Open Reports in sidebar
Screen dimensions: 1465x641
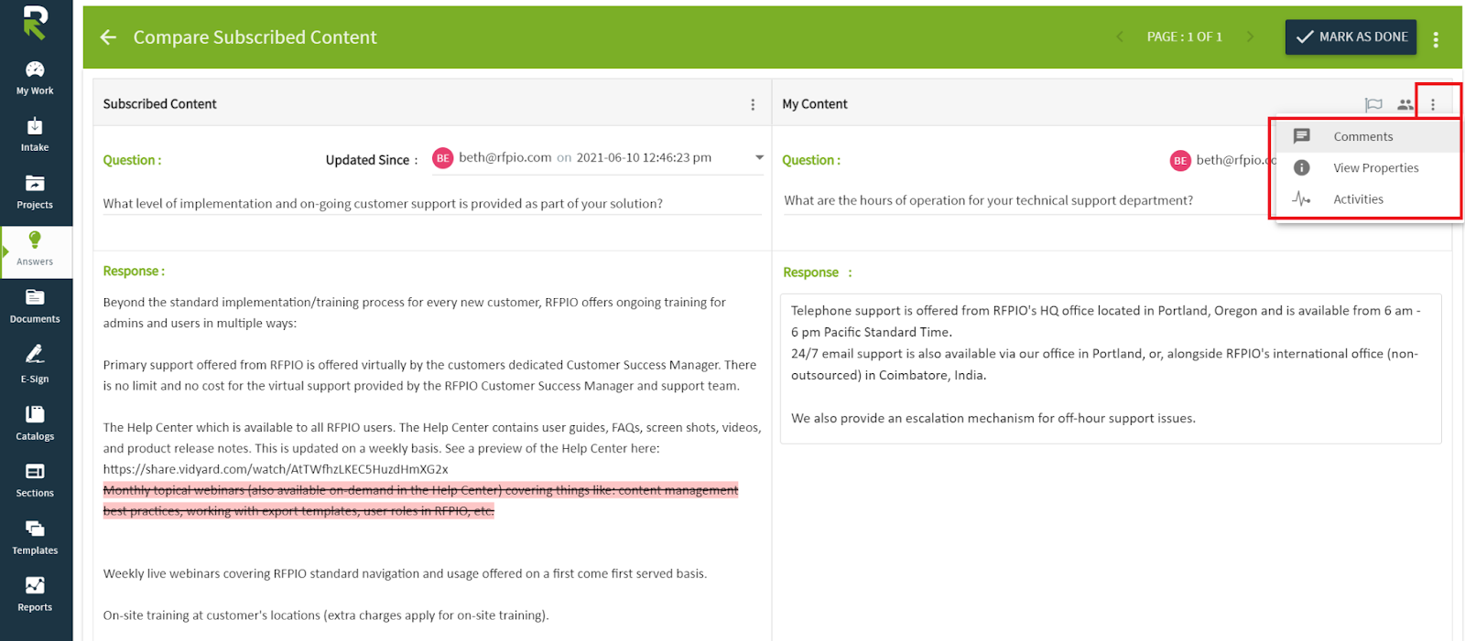point(35,594)
